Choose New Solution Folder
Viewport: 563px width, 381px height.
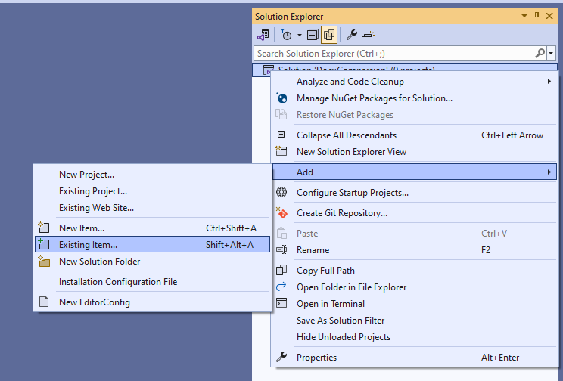coord(153,262)
